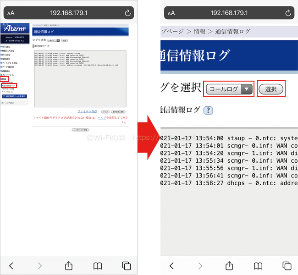Tap 192.168.179.1 address field in left phone
The image size is (298, 275).
(x=69, y=13)
